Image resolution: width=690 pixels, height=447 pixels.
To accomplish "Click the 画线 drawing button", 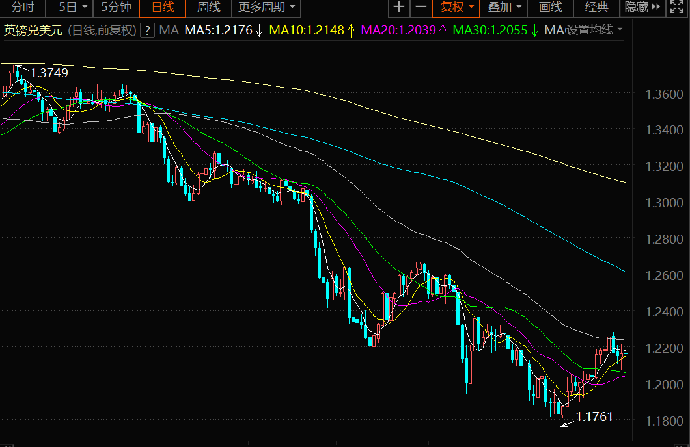I will 551,8.
